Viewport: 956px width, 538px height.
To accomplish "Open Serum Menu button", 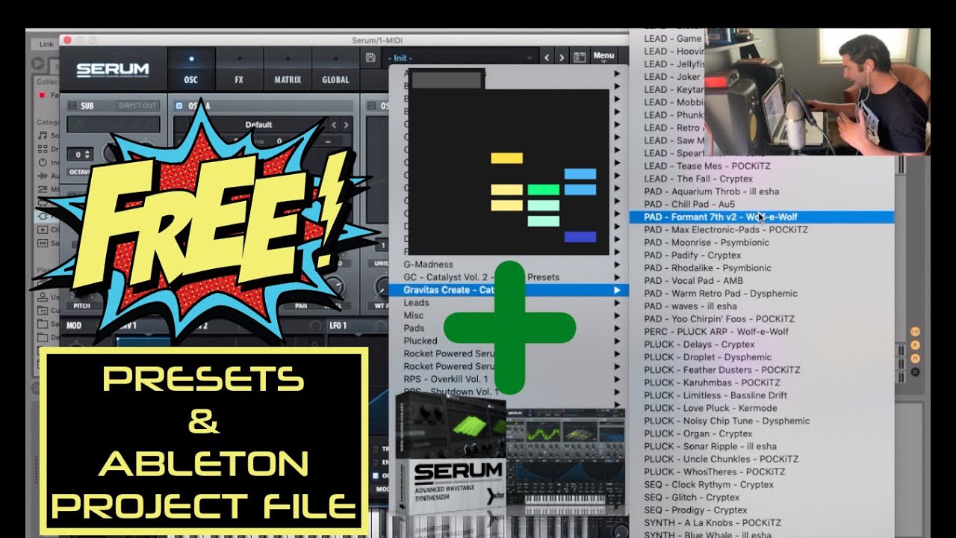I will point(603,56).
